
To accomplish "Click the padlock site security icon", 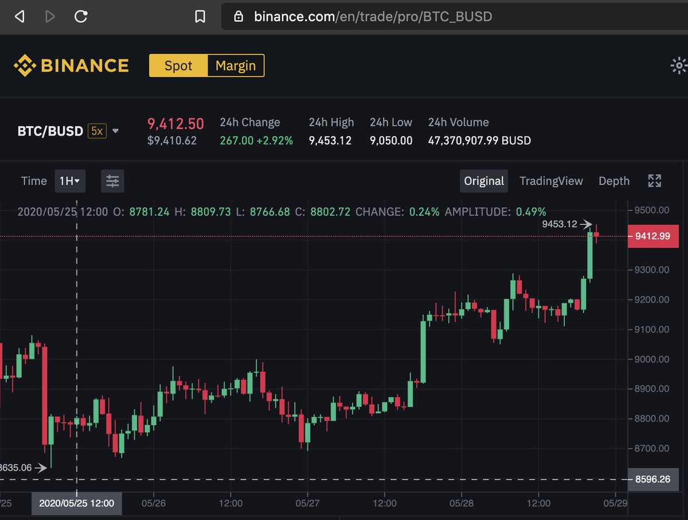I will coord(239,17).
